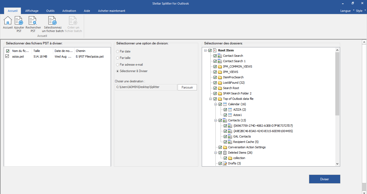
Task: Click the Aziza1 calendar icon
Action: (x=230, y=115)
